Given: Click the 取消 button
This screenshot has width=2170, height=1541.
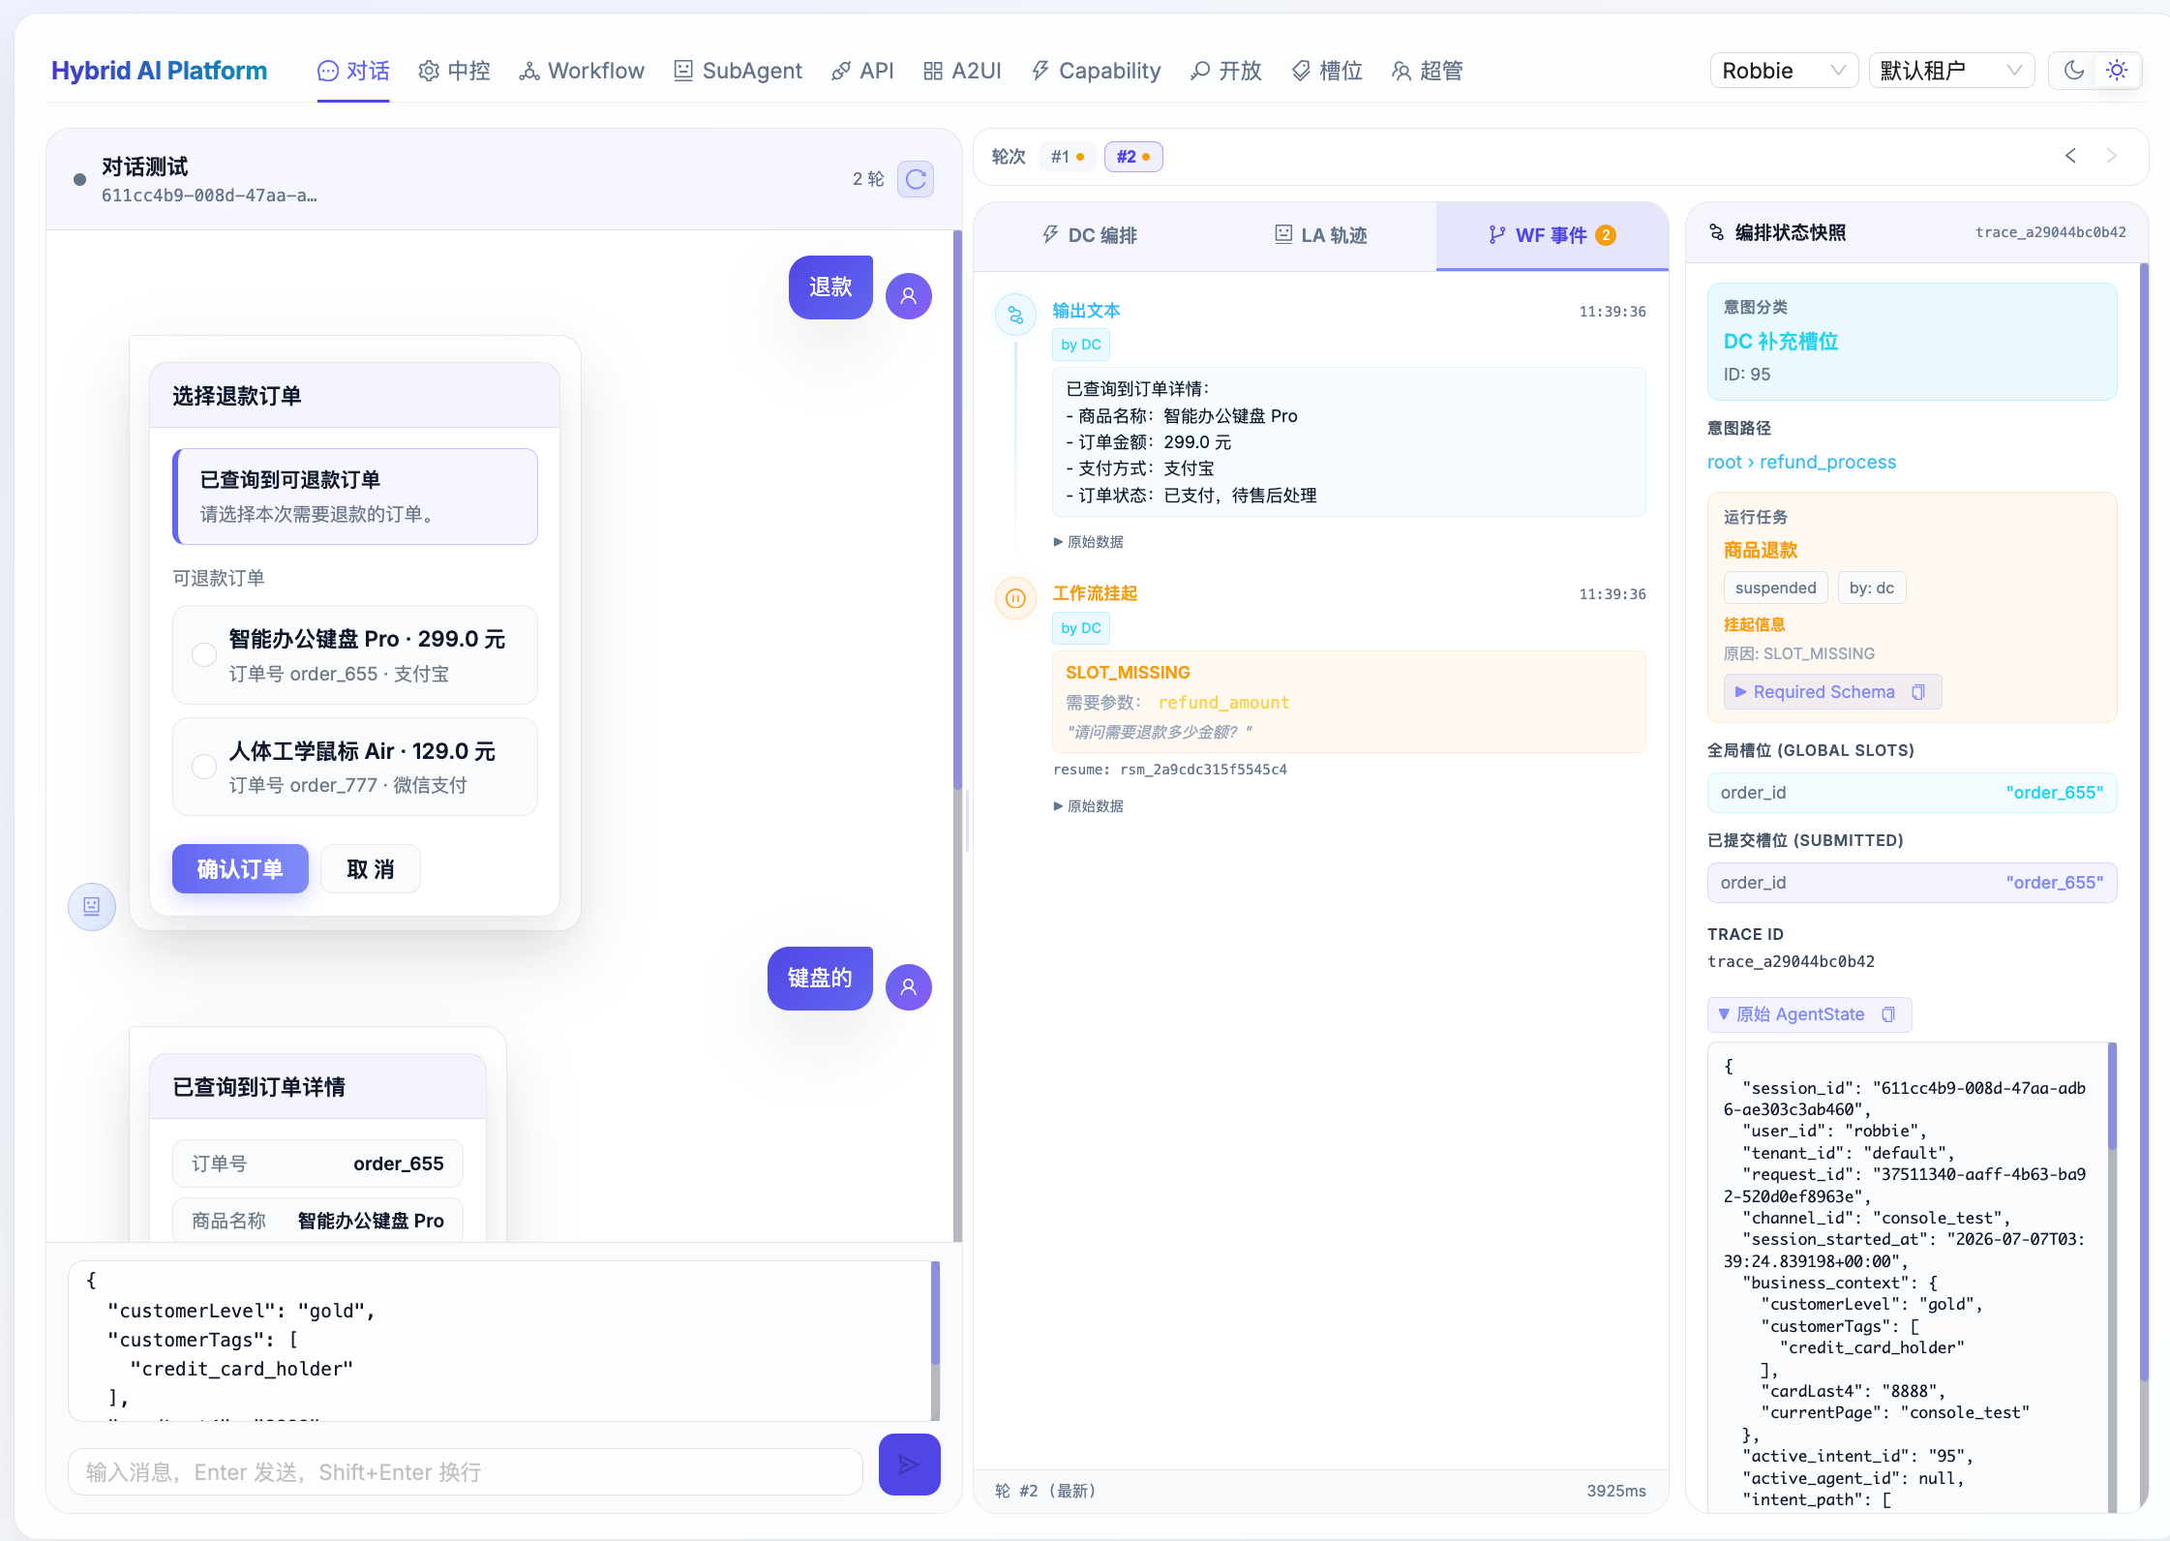Looking at the screenshot, I should coord(371,869).
